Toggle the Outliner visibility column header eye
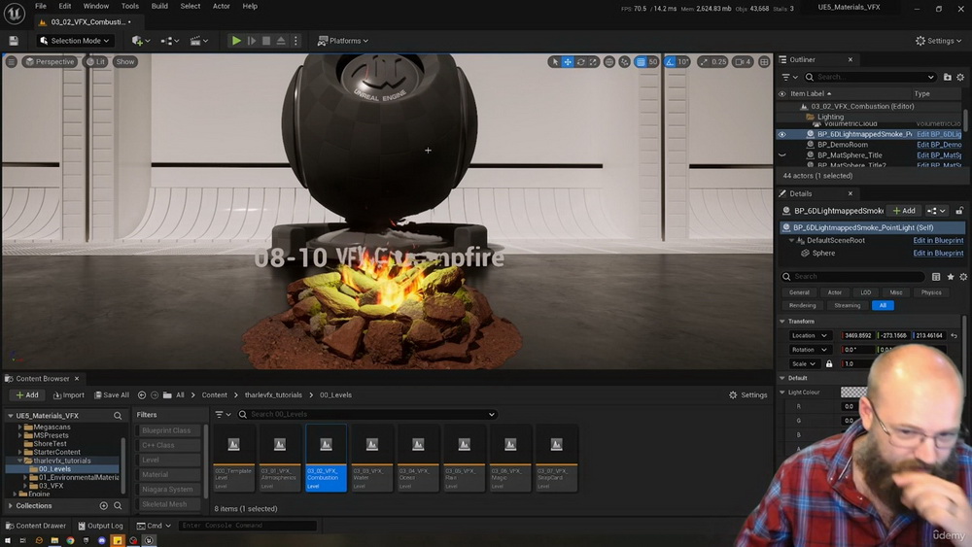Viewport: 972px width, 547px height. (x=782, y=94)
